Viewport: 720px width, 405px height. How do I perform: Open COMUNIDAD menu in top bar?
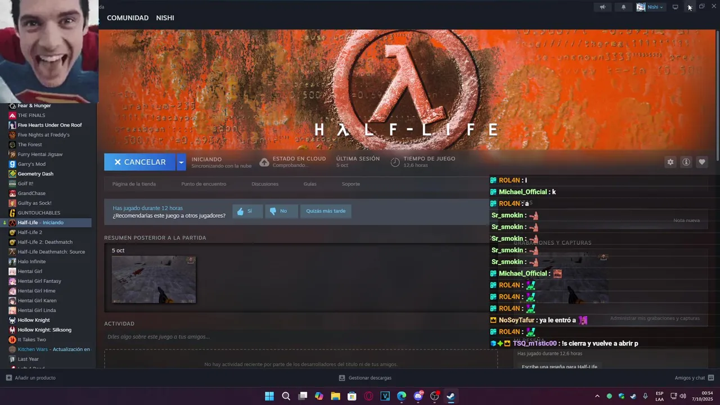[128, 18]
